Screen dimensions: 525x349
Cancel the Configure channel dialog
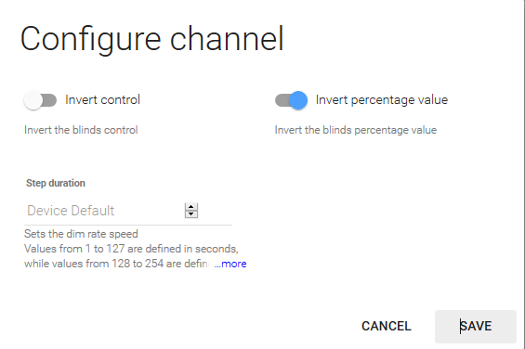tap(387, 326)
